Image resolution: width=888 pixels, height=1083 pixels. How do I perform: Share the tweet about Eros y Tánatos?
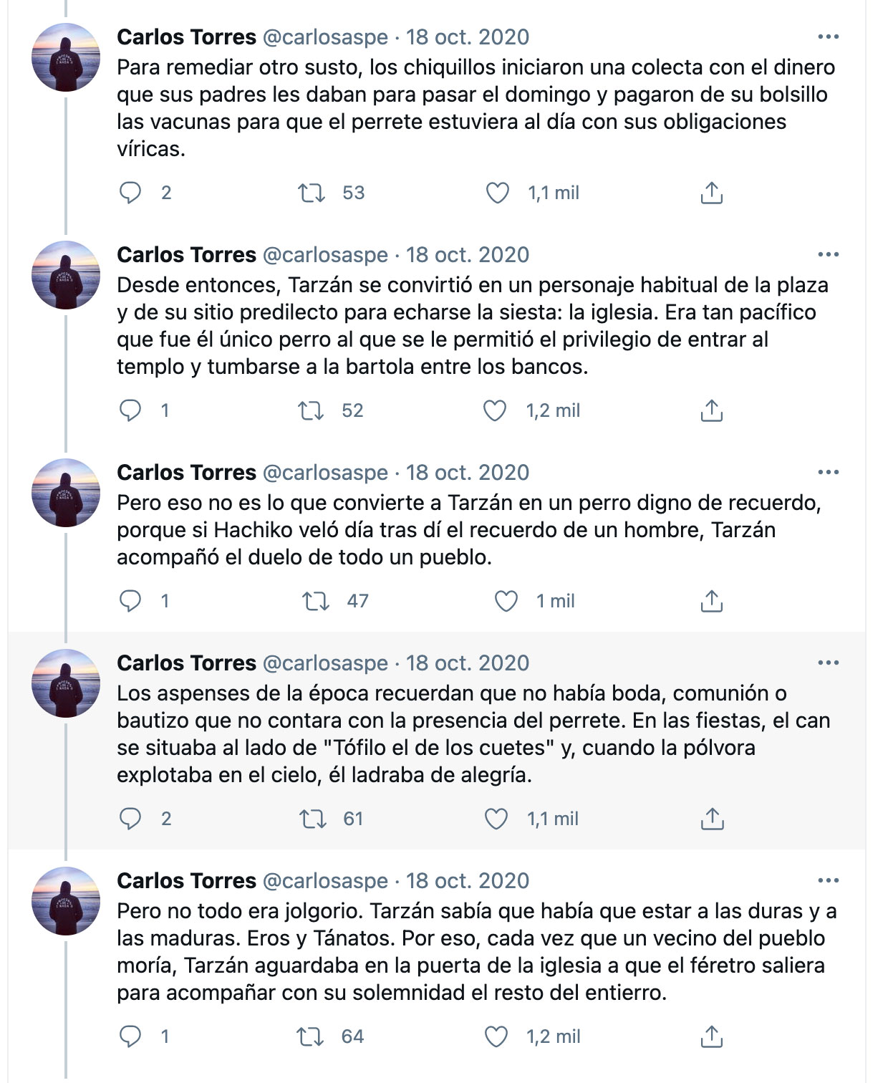tap(711, 1036)
